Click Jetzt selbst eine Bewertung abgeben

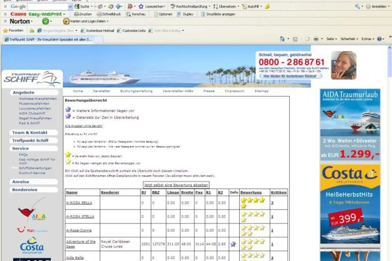176,185
